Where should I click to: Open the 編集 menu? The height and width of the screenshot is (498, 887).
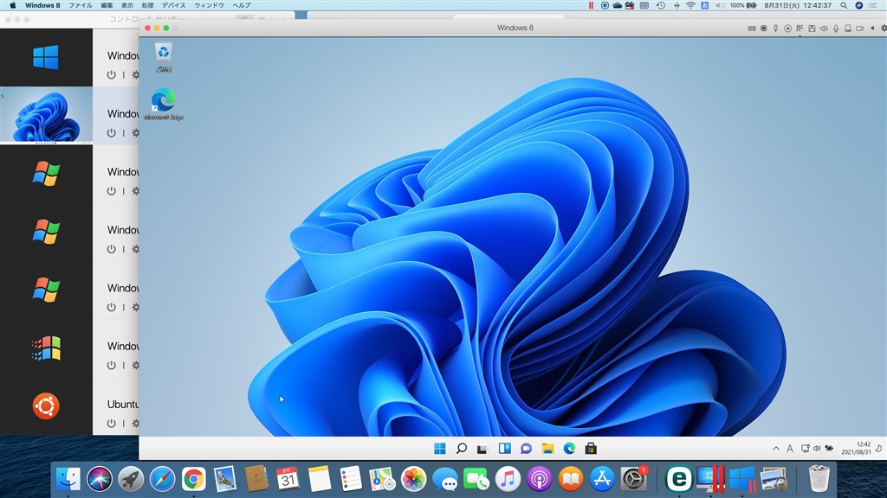pyautogui.click(x=107, y=5)
